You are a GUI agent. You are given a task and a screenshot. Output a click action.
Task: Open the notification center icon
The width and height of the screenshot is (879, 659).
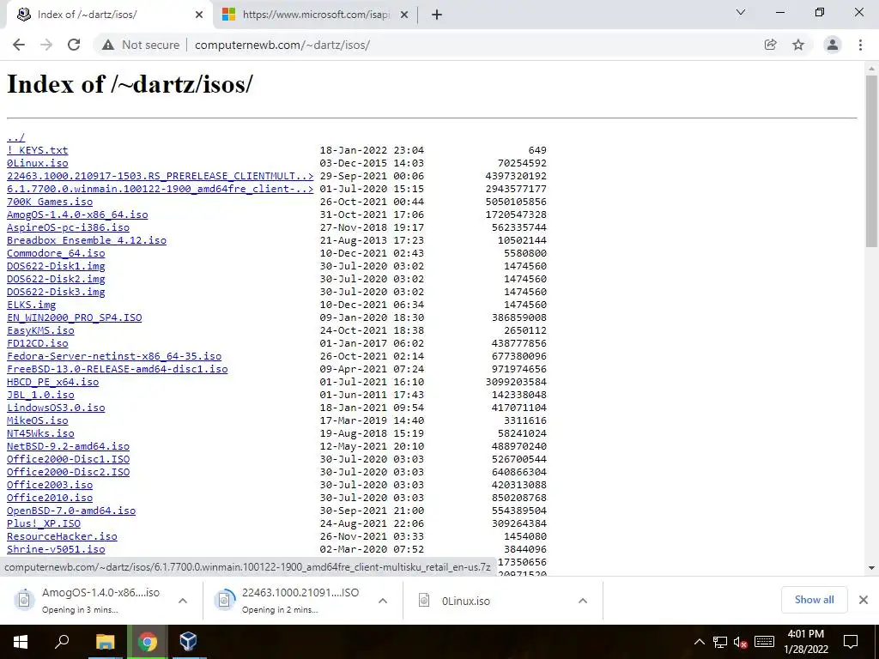pyautogui.click(x=851, y=642)
